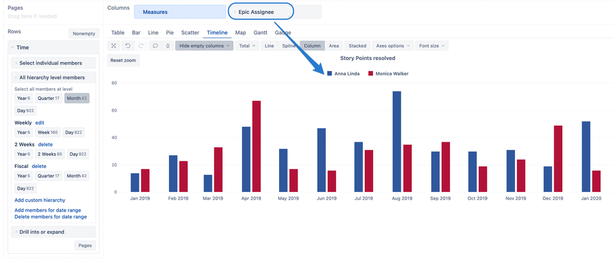614x263 pixels.
Task: Toggle Anna Linda series via blue legend square
Action: coord(329,74)
